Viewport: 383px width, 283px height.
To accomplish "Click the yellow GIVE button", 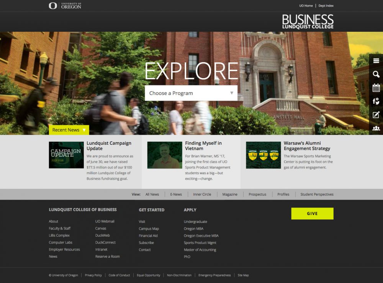I will (312, 213).
